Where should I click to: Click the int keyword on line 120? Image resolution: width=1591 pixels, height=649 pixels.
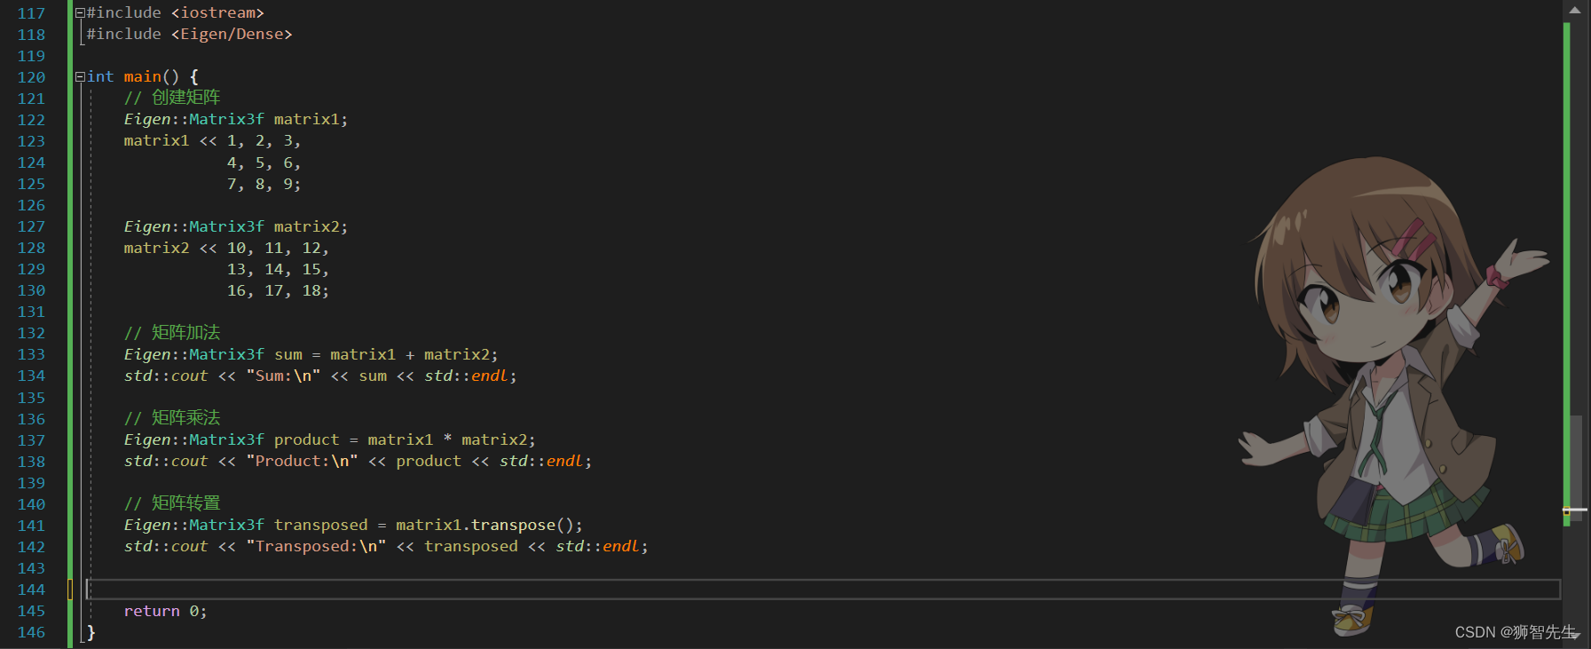(100, 77)
